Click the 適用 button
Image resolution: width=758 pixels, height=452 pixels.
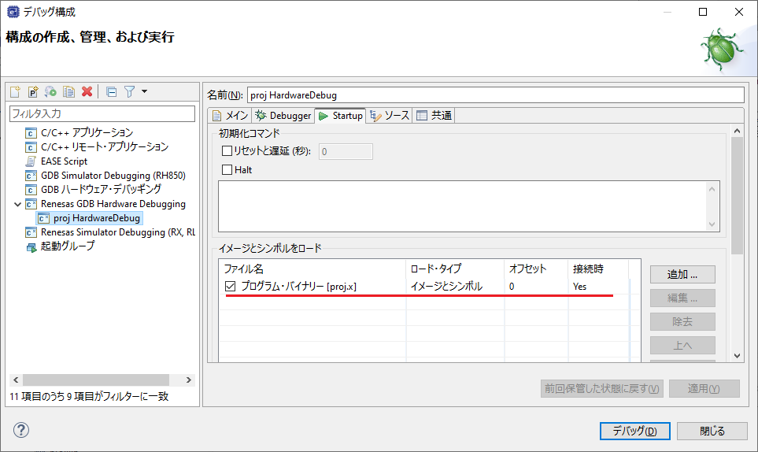pos(704,389)
